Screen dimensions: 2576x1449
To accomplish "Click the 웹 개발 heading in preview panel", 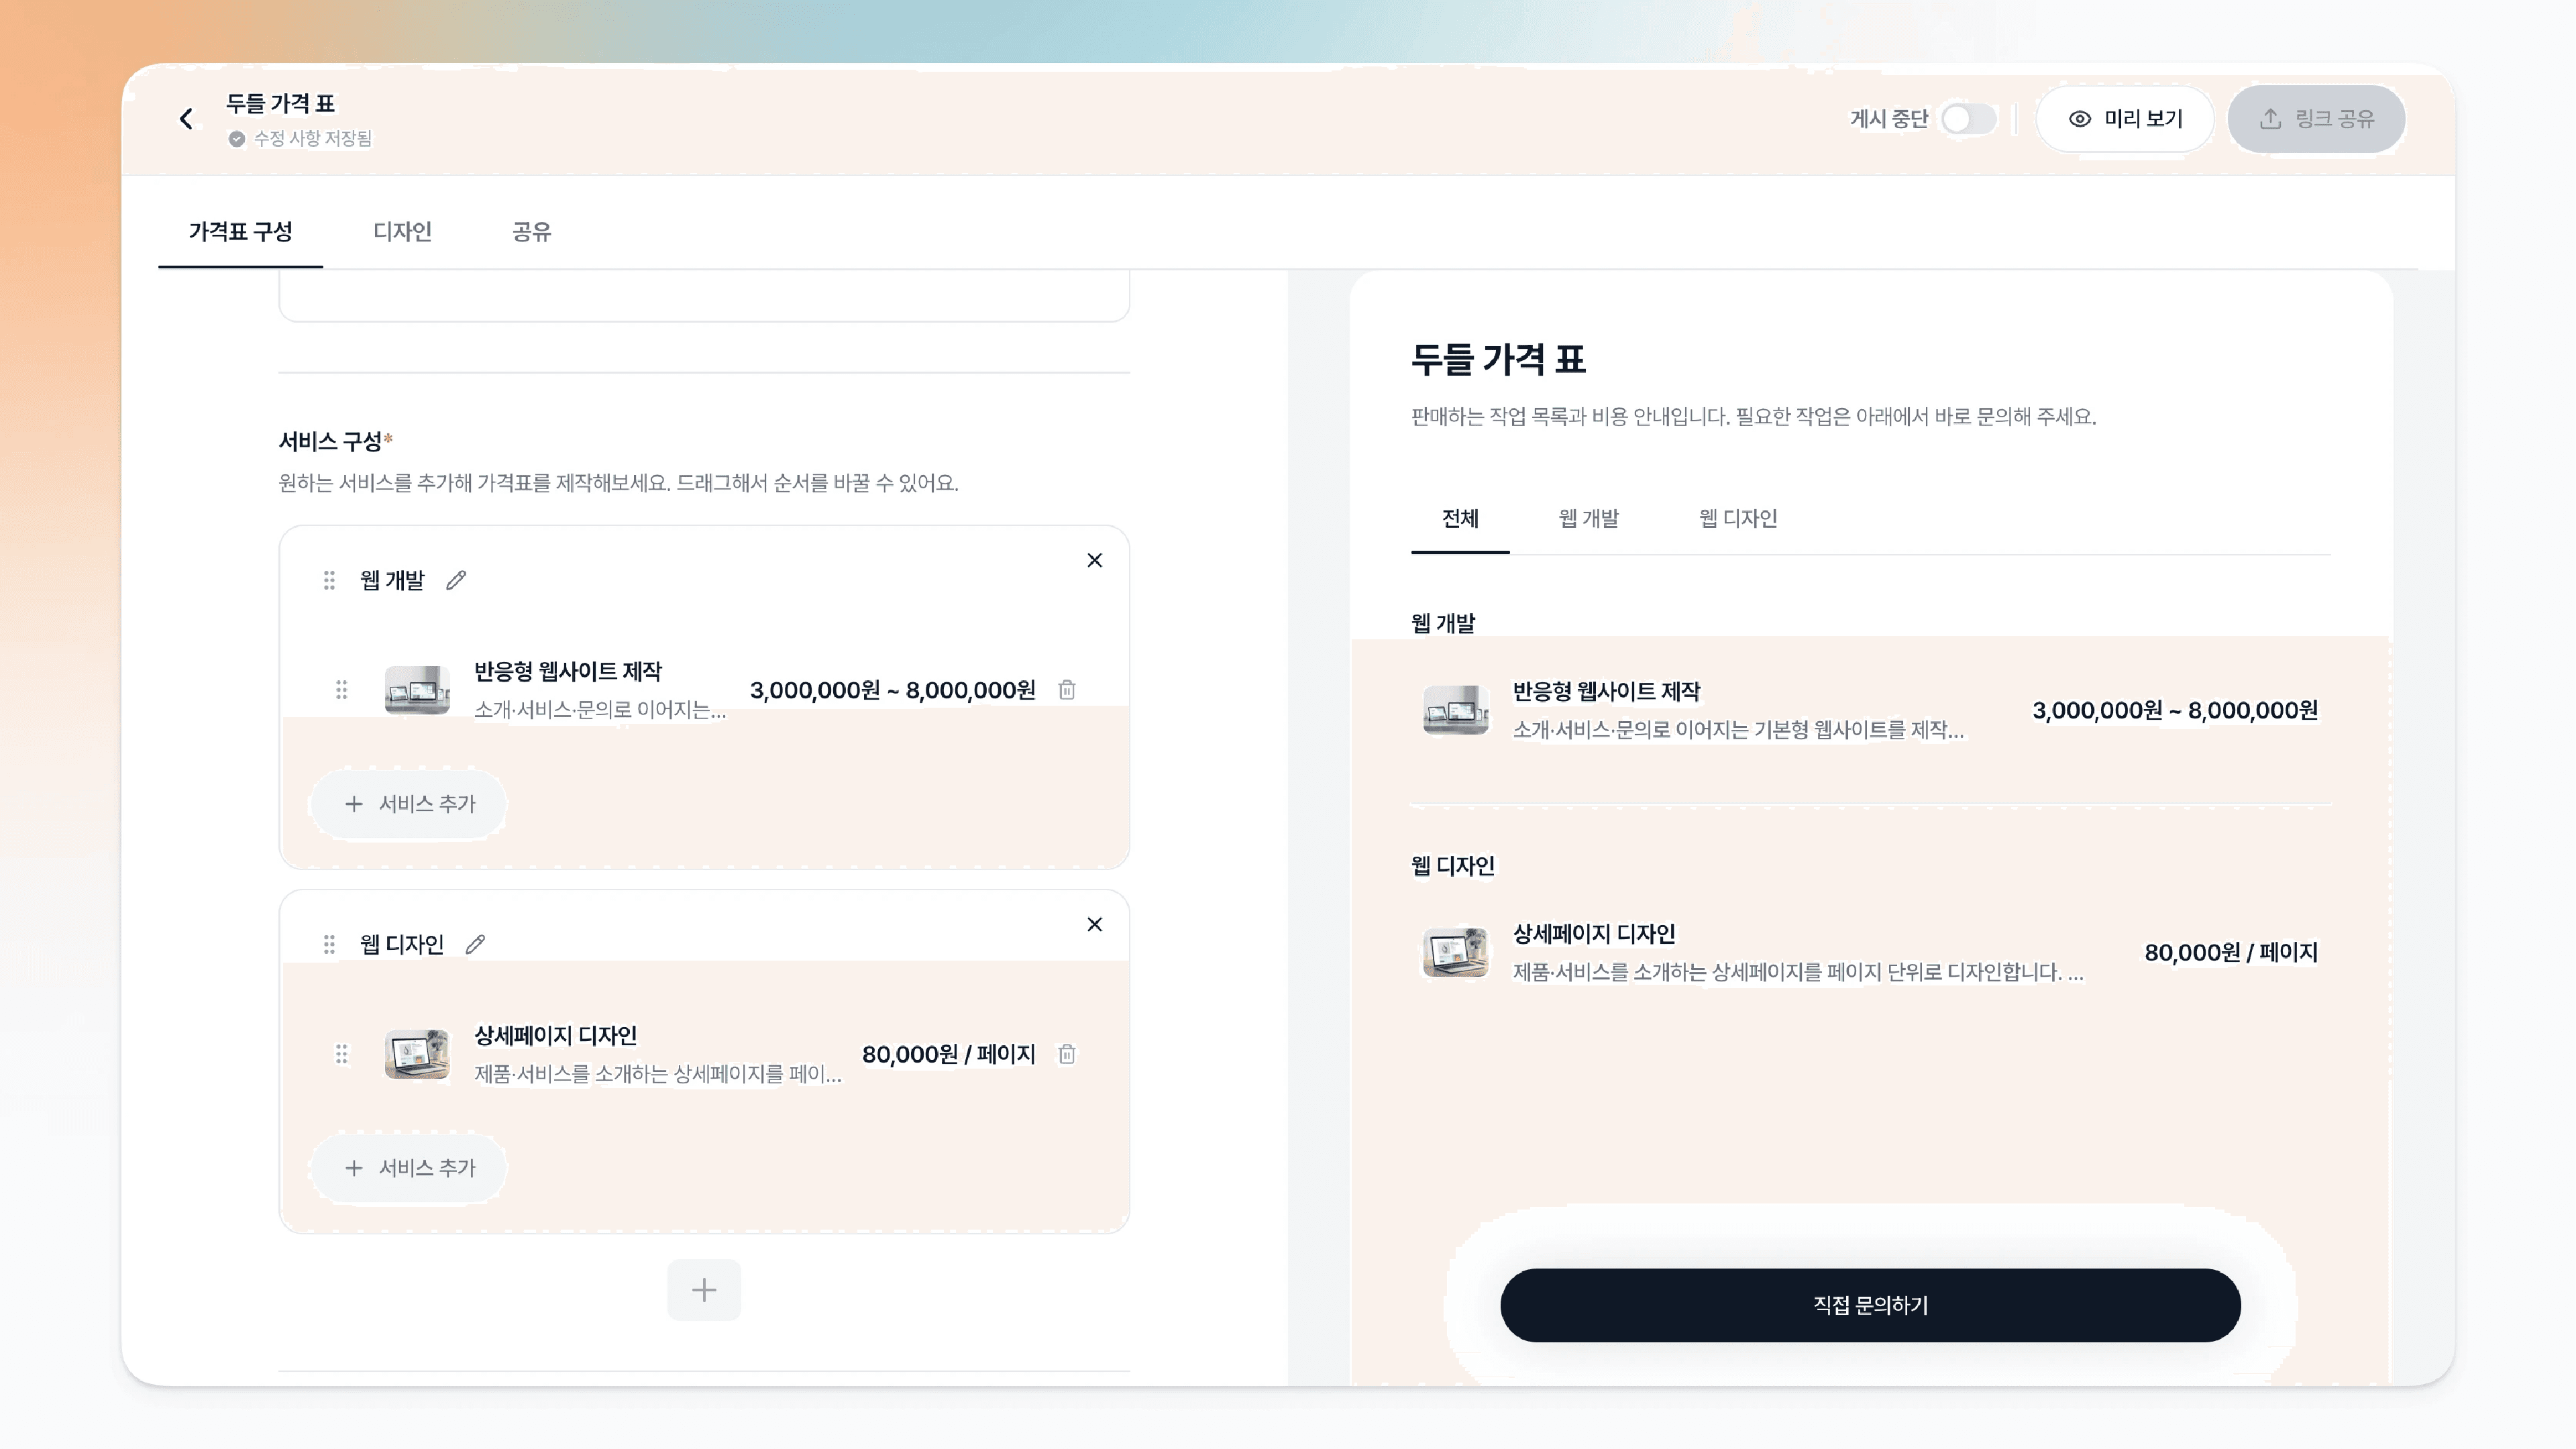I will tap(1443, 623).
